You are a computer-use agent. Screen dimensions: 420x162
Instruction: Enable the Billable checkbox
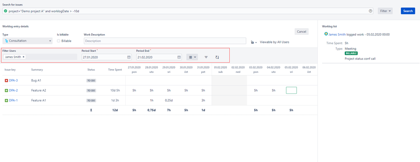point(58,41)
